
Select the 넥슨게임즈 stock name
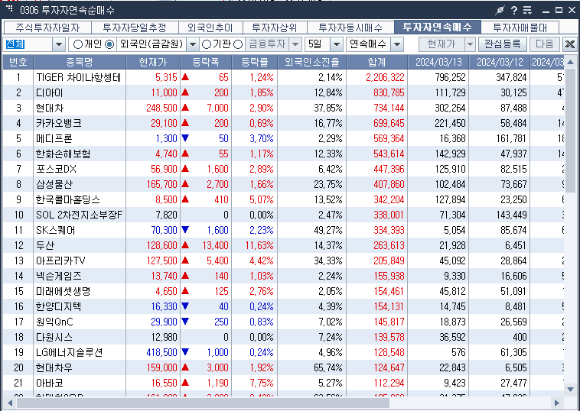coord(58,276)
